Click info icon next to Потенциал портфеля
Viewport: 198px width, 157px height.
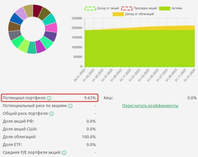tap(49, 98)
